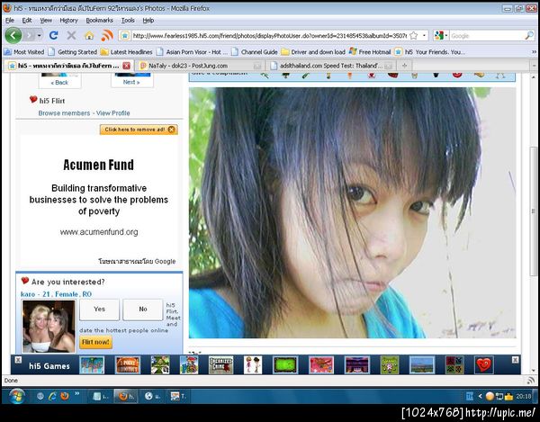This screenshot has width=540, height=422.
Task: Click the orange RSS feed icon in toolbar
Action: pos(107,35)
